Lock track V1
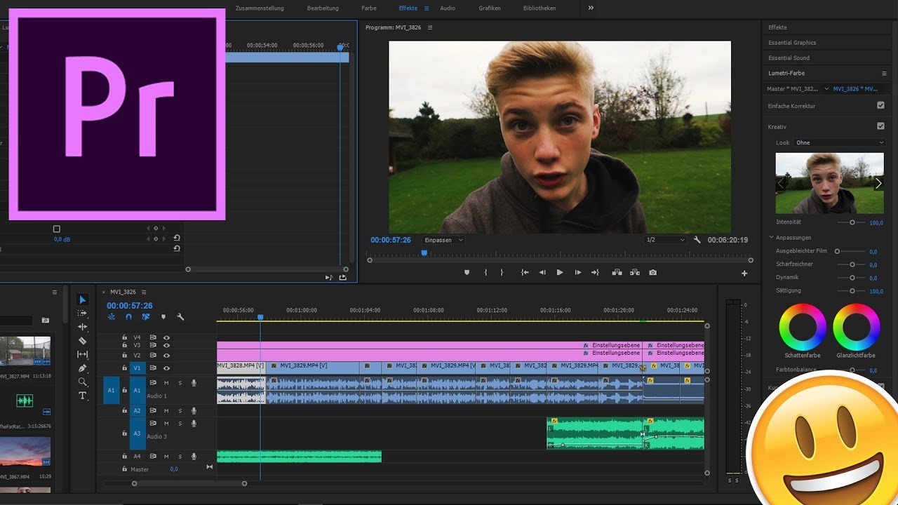This screenshot has width=898, height=505. pyautogui.click(x=124, y=368)
